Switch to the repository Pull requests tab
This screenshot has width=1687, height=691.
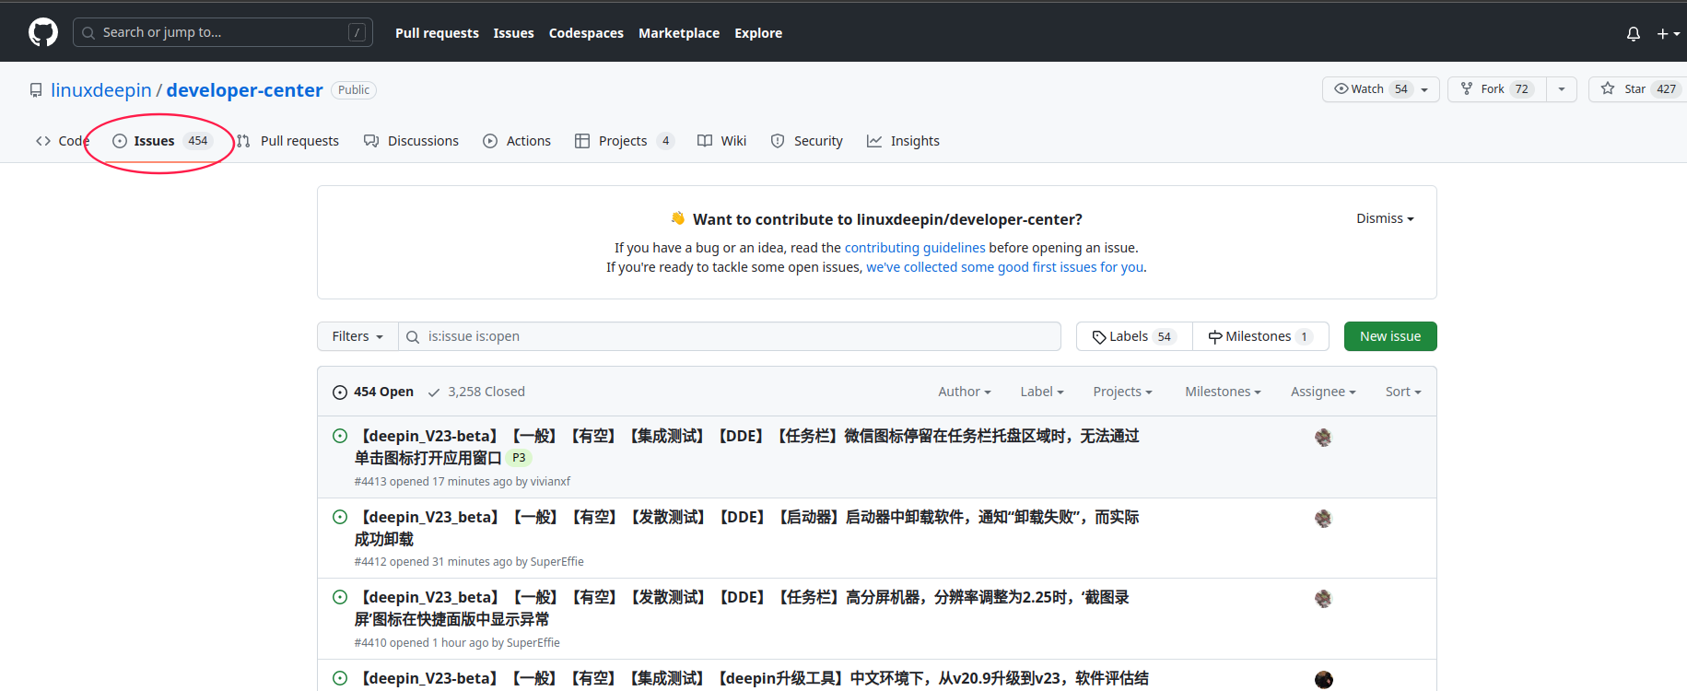tap(287, 141)
